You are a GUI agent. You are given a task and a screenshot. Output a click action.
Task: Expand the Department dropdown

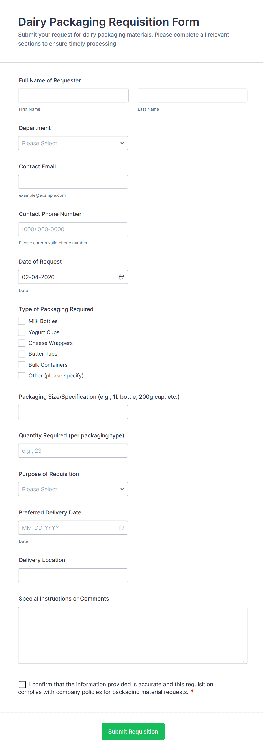73,143
